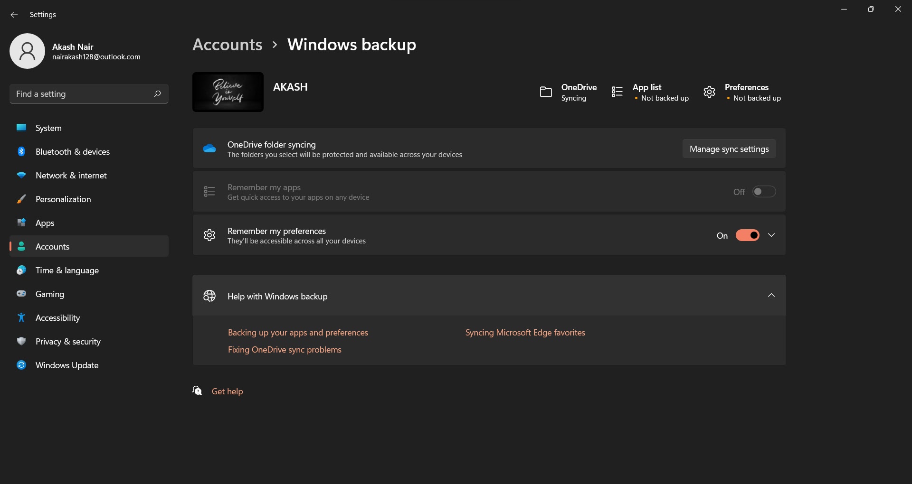
Task: Select Personalization in the sidebar
Action: [x=89, y=199]
